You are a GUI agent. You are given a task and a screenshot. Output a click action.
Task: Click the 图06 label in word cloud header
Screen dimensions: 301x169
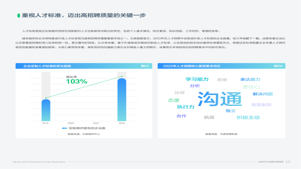(x=278, y=66)
